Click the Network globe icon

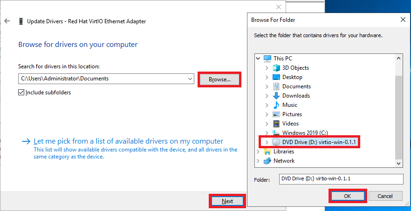[x=267, y=160]
